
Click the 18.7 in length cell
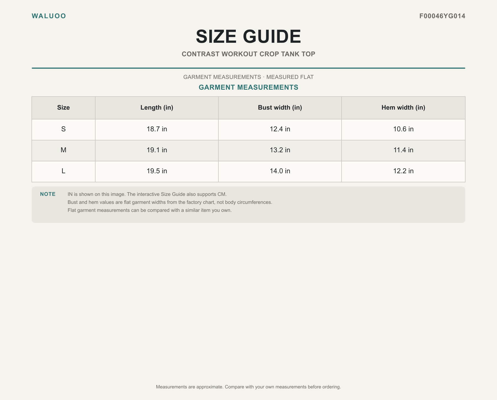coord(157,129)
